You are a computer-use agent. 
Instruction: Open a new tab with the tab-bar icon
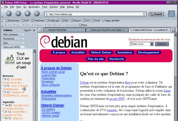pyautogui.click(x=41, y=30)
